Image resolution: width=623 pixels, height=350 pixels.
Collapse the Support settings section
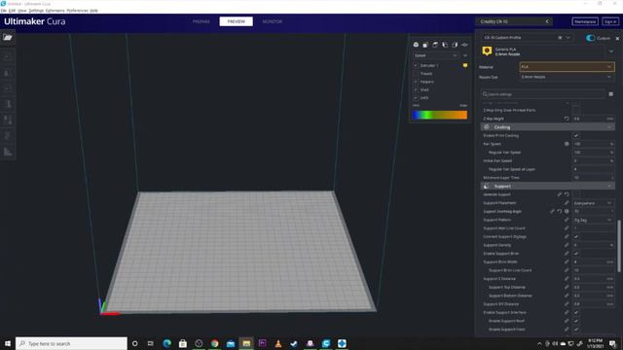point(547,187)
